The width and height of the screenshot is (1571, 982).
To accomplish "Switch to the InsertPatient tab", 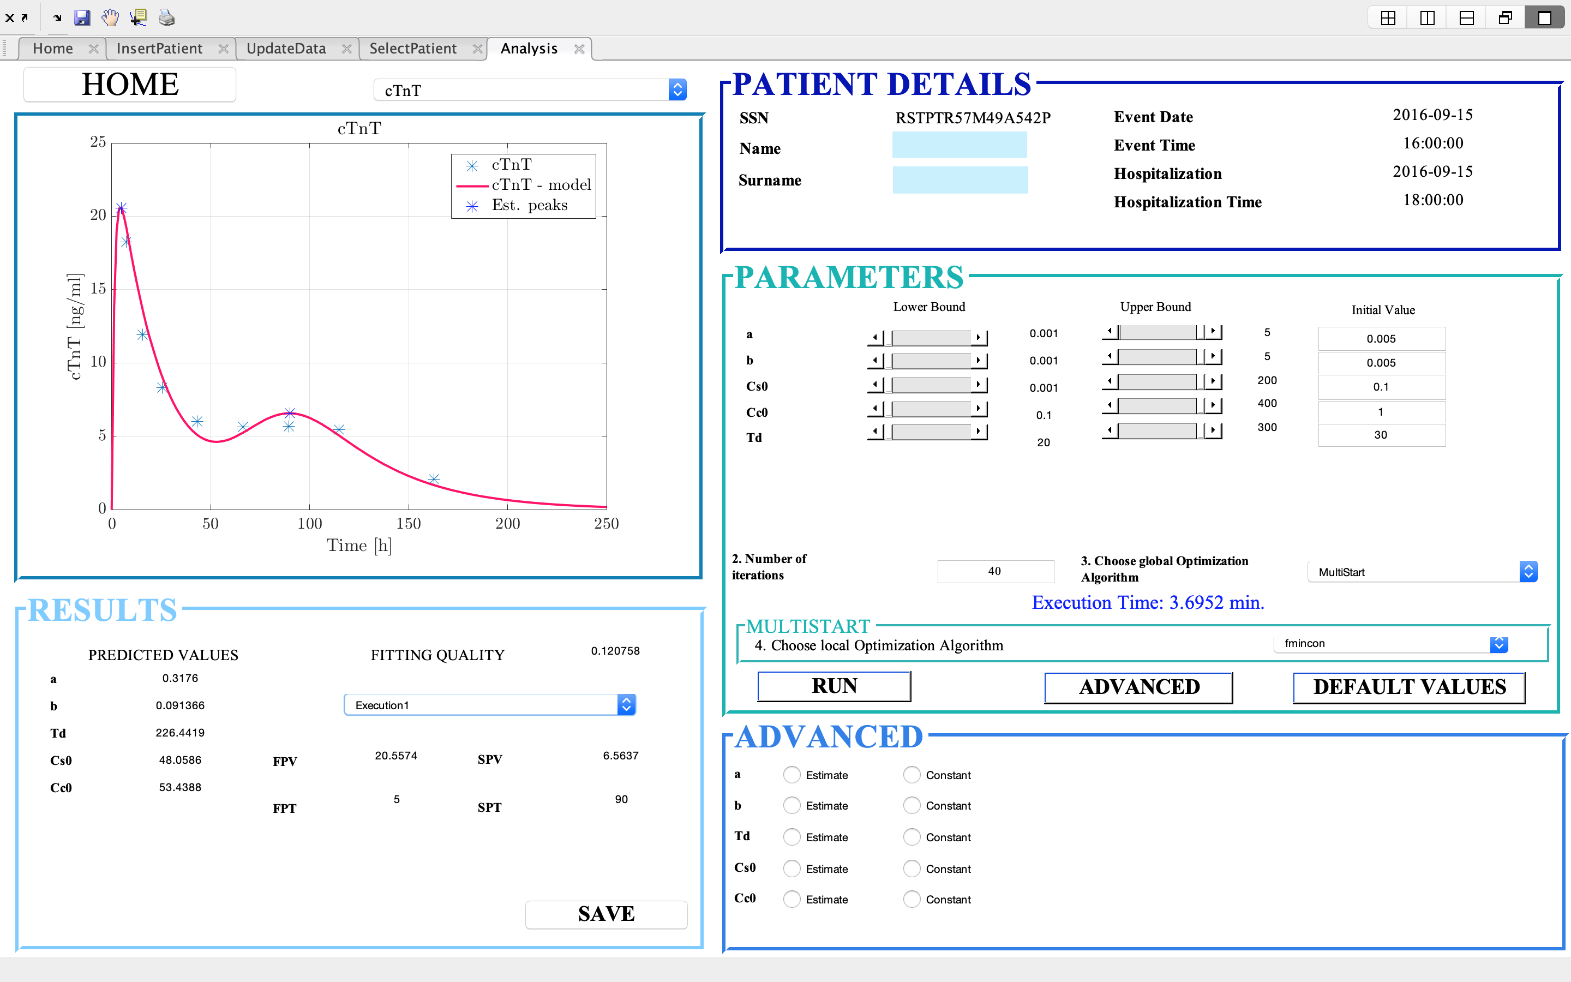I will point(159,49).
